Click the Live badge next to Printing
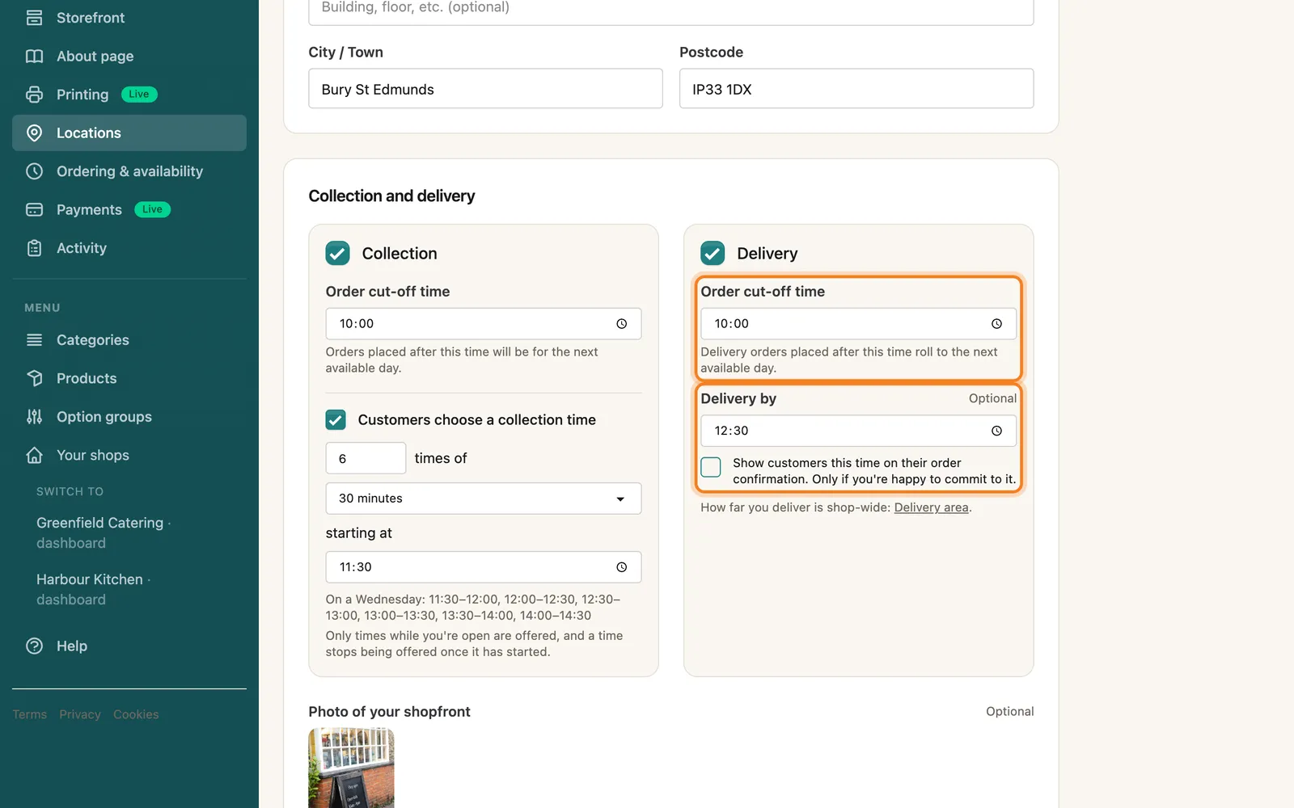1294x808 pixels. [x=139, y=95]
